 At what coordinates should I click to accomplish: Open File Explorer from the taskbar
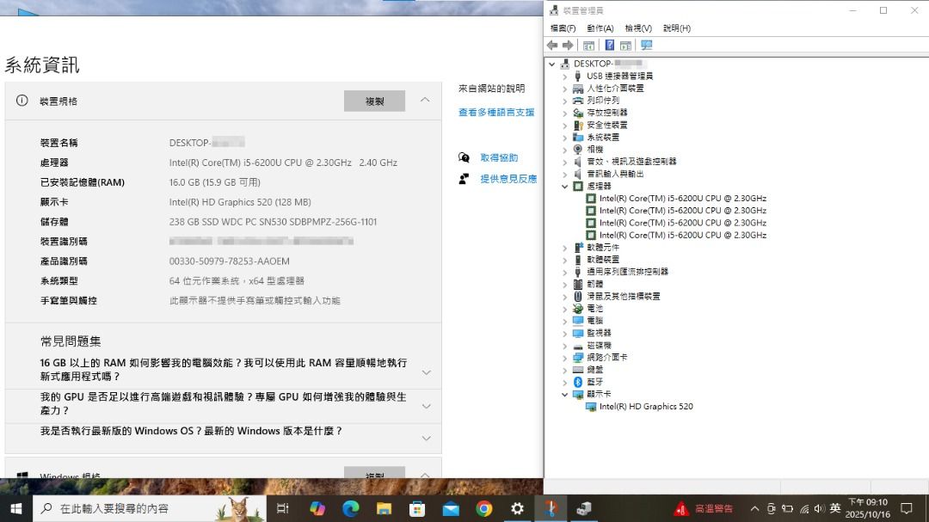click(384, 508)
